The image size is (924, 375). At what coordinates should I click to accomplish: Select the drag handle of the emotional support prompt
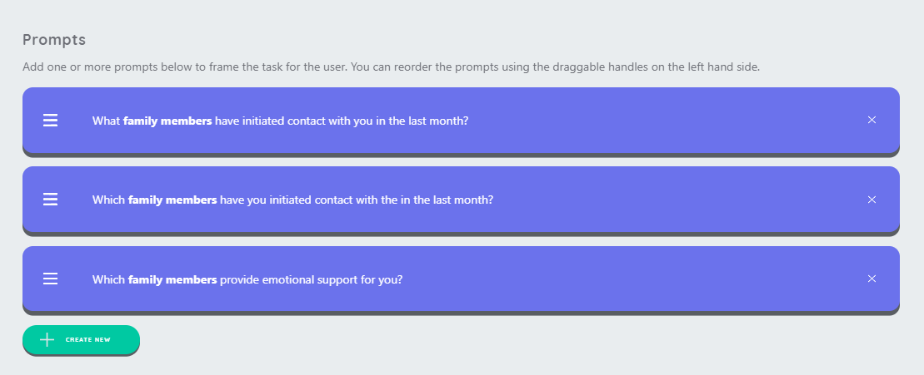tap(50, 279)
